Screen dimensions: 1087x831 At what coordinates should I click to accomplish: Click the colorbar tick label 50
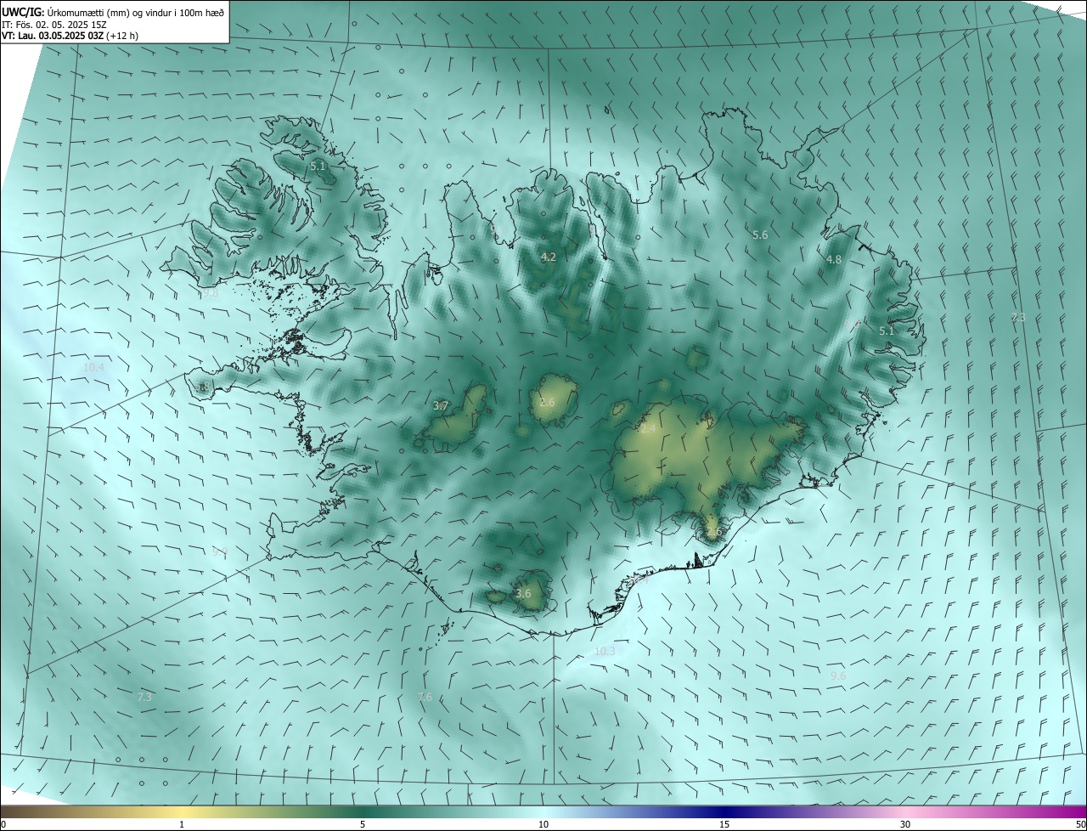[1080, 825]
